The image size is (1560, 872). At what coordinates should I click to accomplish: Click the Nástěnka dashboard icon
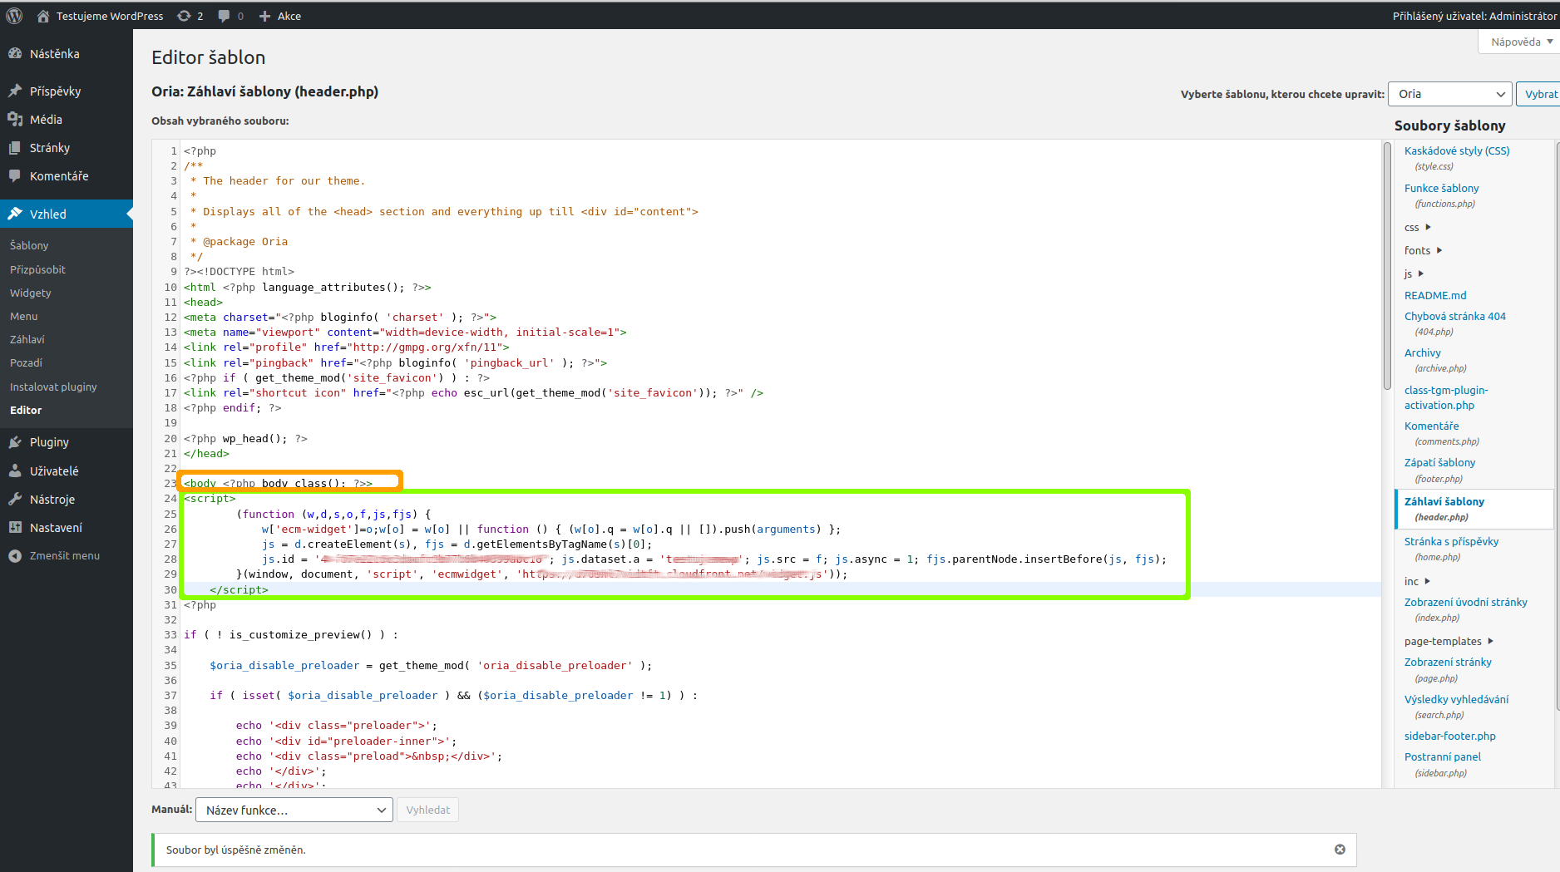(15, 53)
